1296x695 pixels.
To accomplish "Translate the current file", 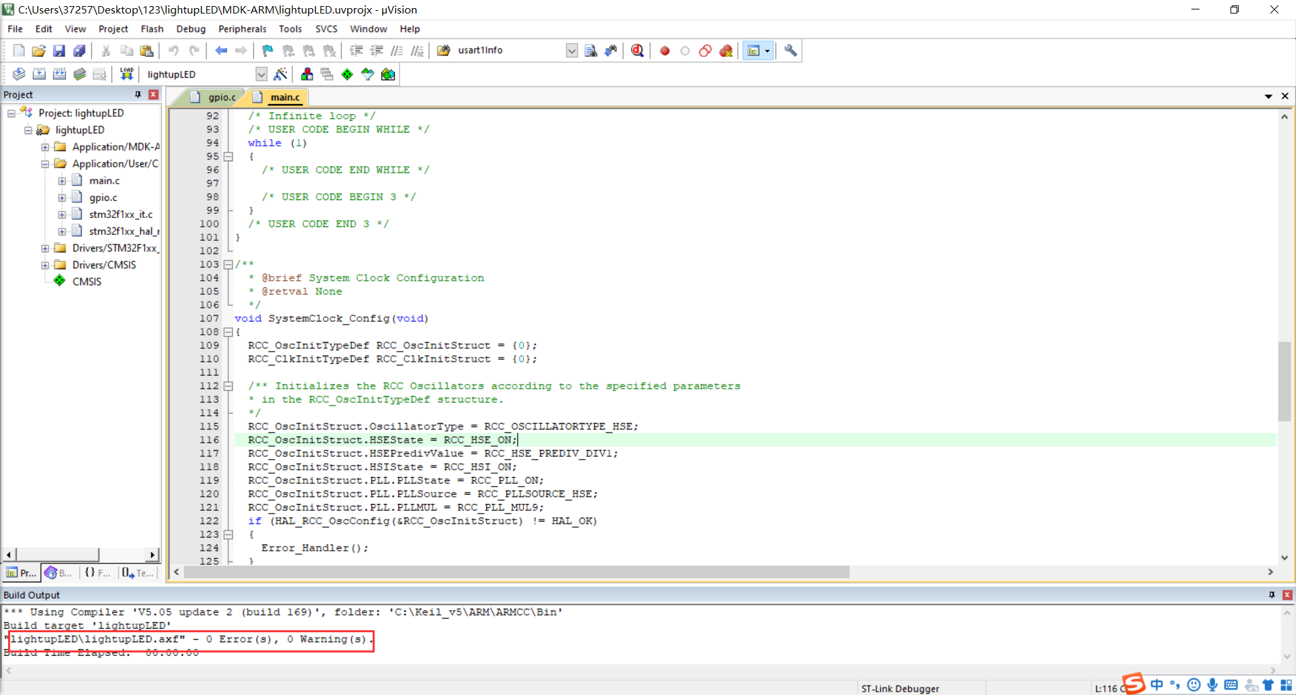I will click(19, 74).
